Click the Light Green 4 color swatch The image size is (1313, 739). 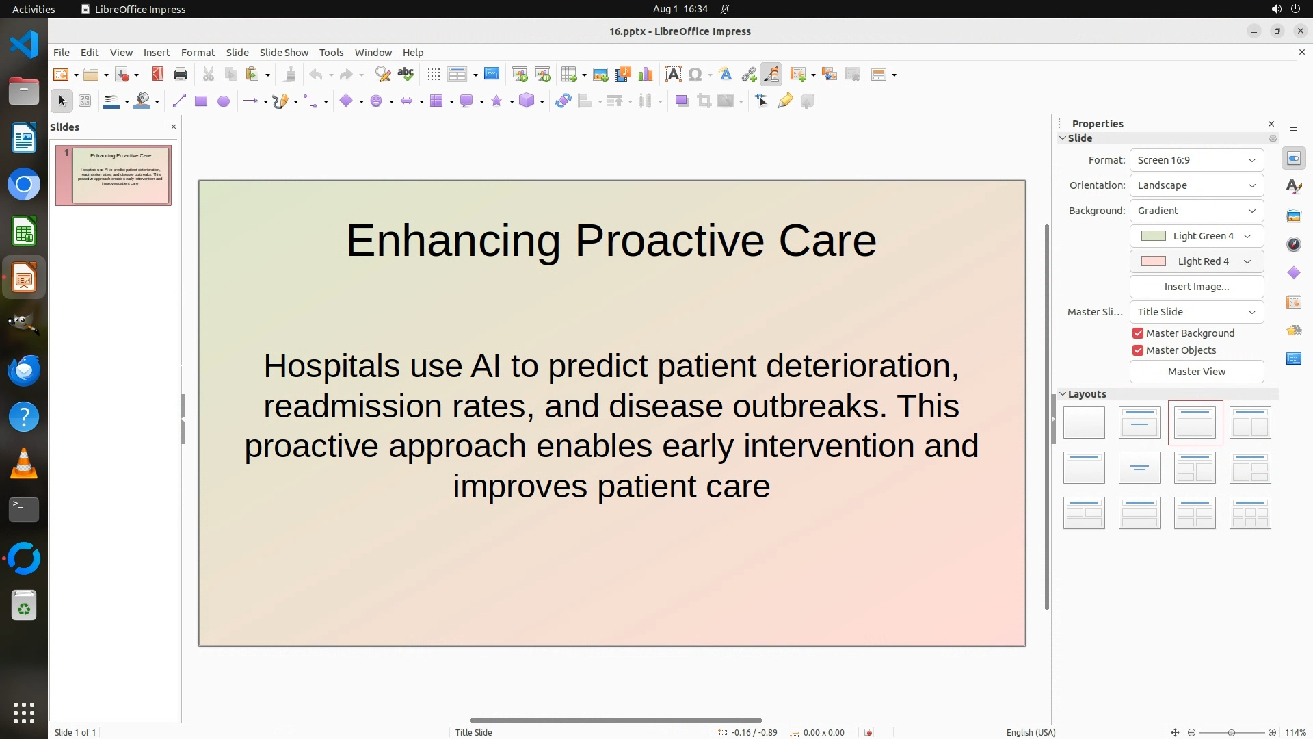click(1154, 236)
